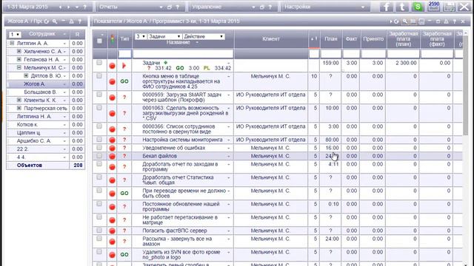Screen dimensions: 474x266
Task: Click the План column filter input
Action: click(x=331, y=54)
